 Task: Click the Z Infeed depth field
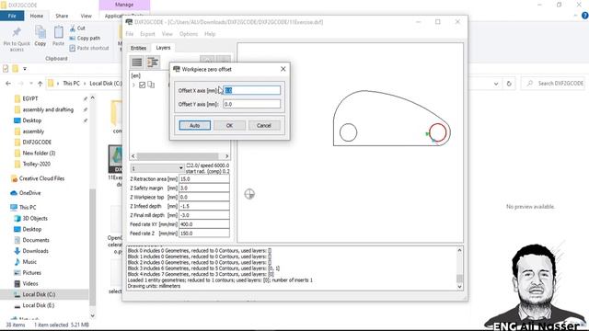(x=204, y=206)
